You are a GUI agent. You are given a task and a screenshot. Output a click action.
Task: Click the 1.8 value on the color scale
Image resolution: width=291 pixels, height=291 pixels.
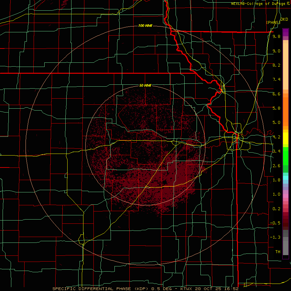tap(276, 180)
